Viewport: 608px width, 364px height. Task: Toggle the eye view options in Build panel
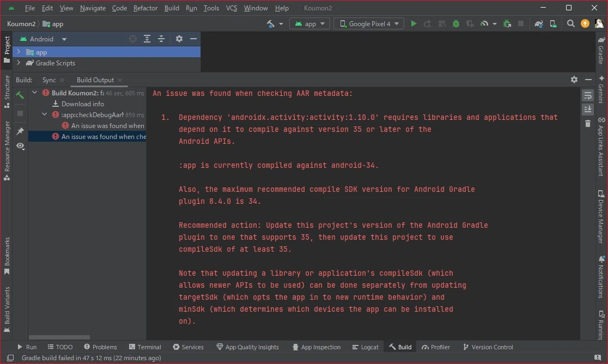20,146
